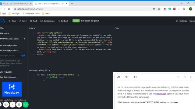Click the camera icon in address bar
This screenshot has height=109, width=195.
pos(154,9)
